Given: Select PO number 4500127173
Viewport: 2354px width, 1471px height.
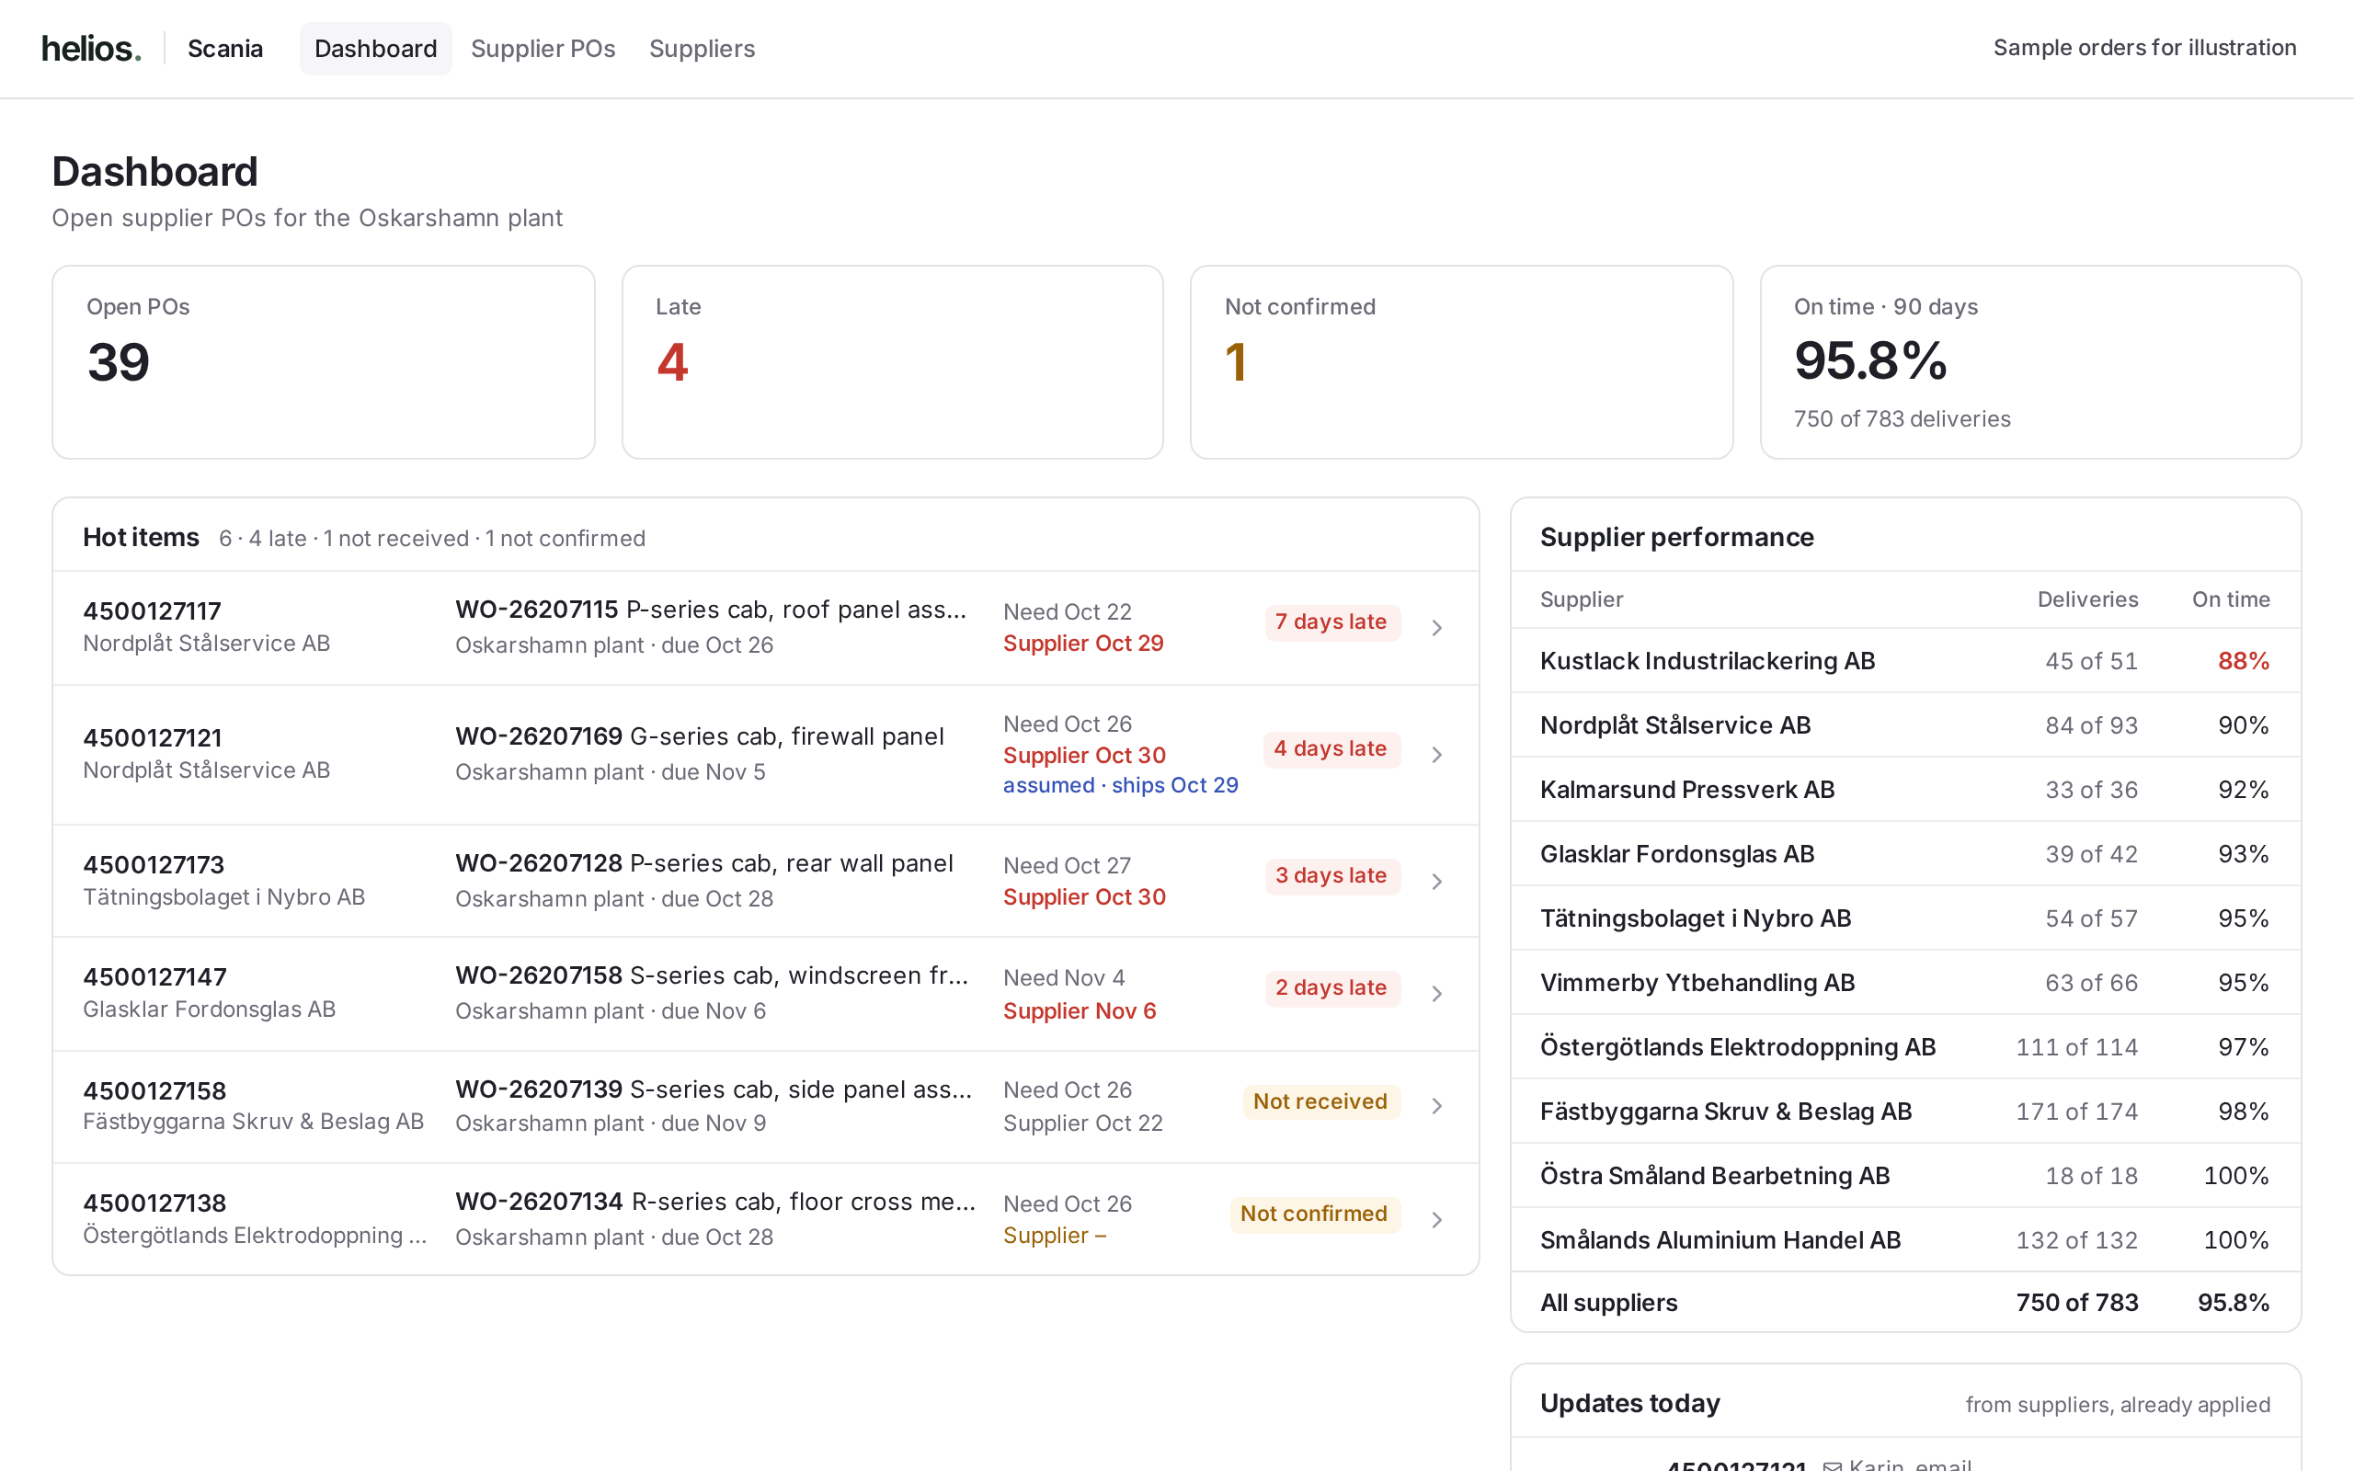Looking at the screenshot, I should click(x=154, y=865).
